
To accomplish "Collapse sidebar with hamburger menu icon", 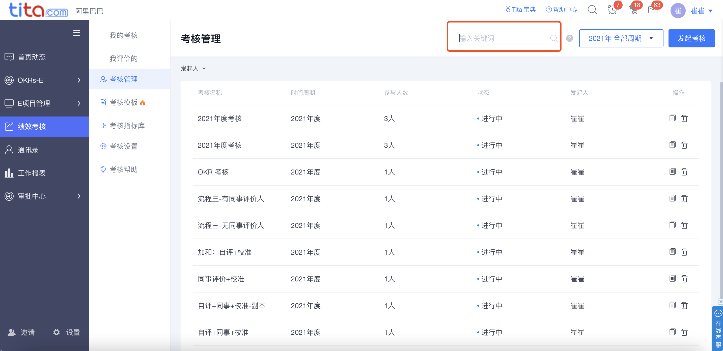I will pyautogui.click(x=77, y=33).
